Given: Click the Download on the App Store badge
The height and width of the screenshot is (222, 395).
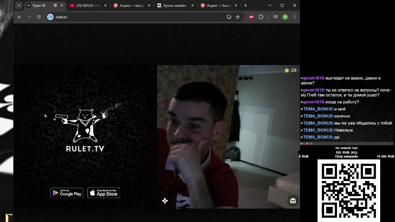Looking at the screenshot, I should [104, 193].
